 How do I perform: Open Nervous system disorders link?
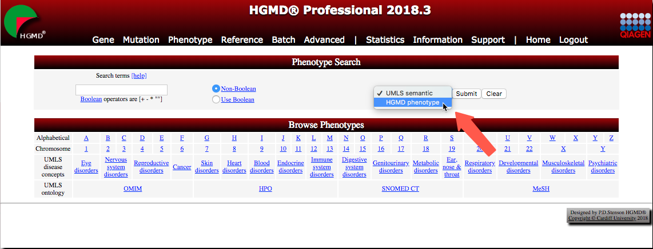(x=116, y=167)
